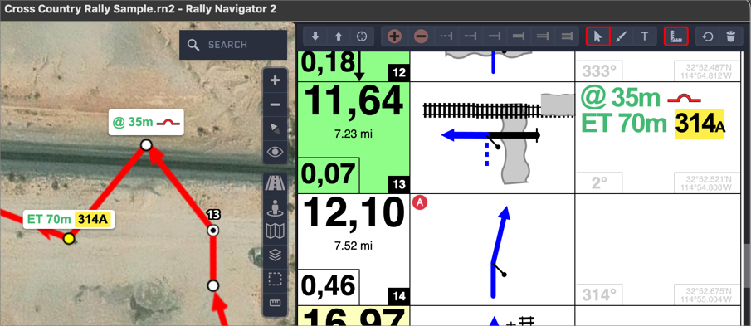
Task: Click white waypoint at route peak
Action: [146, 144]
